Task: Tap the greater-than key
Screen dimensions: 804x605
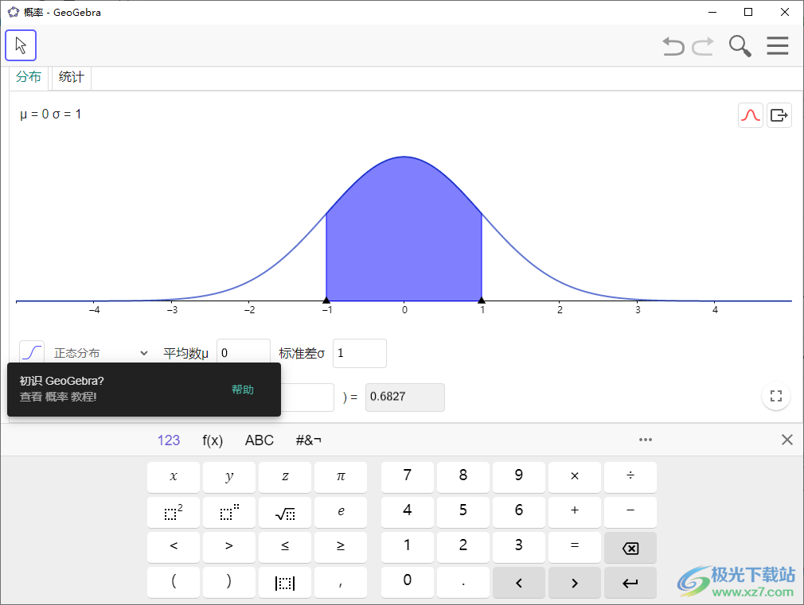Action: click(x=229, y=548)
